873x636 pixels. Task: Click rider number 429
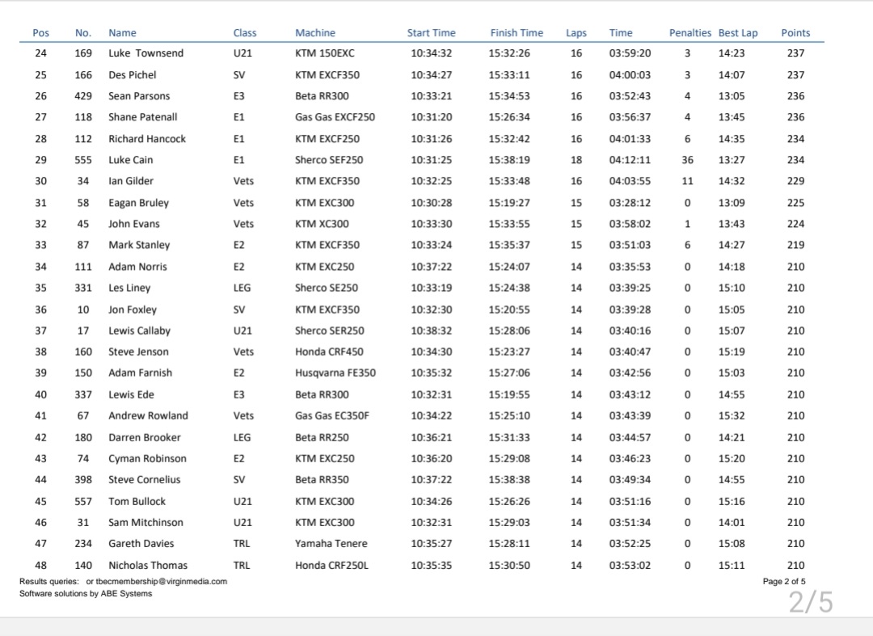tap(83, 95)
